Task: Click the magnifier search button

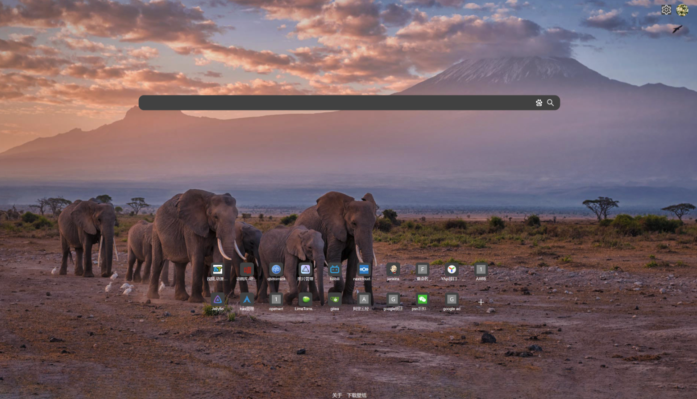Action: click(551, 103)
